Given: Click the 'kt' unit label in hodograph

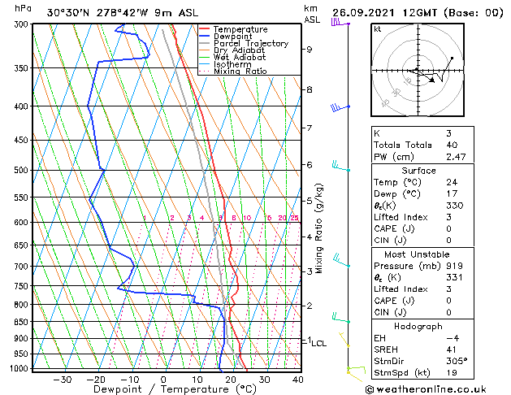Looking at the screenshot, I should tap(378, 29).
